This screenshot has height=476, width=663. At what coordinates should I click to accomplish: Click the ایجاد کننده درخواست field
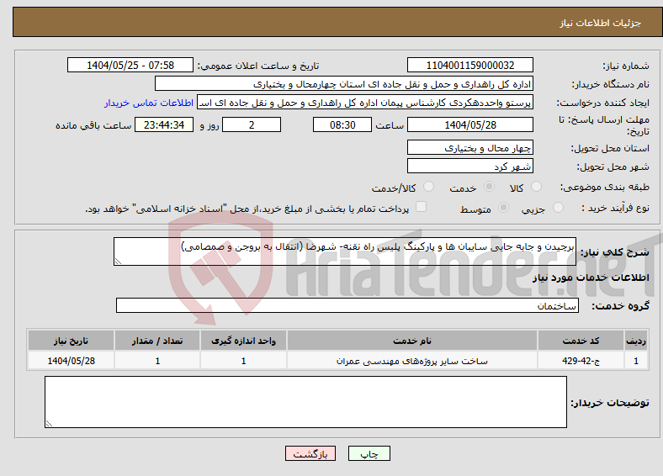[365, 103]
